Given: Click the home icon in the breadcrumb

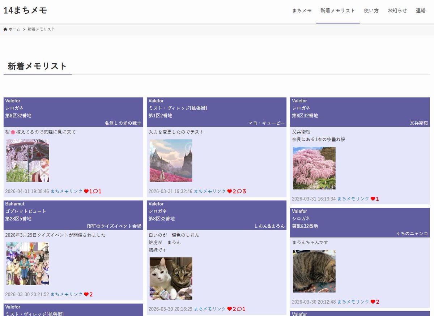Looking at the screenshot, I should pos(5,29).
